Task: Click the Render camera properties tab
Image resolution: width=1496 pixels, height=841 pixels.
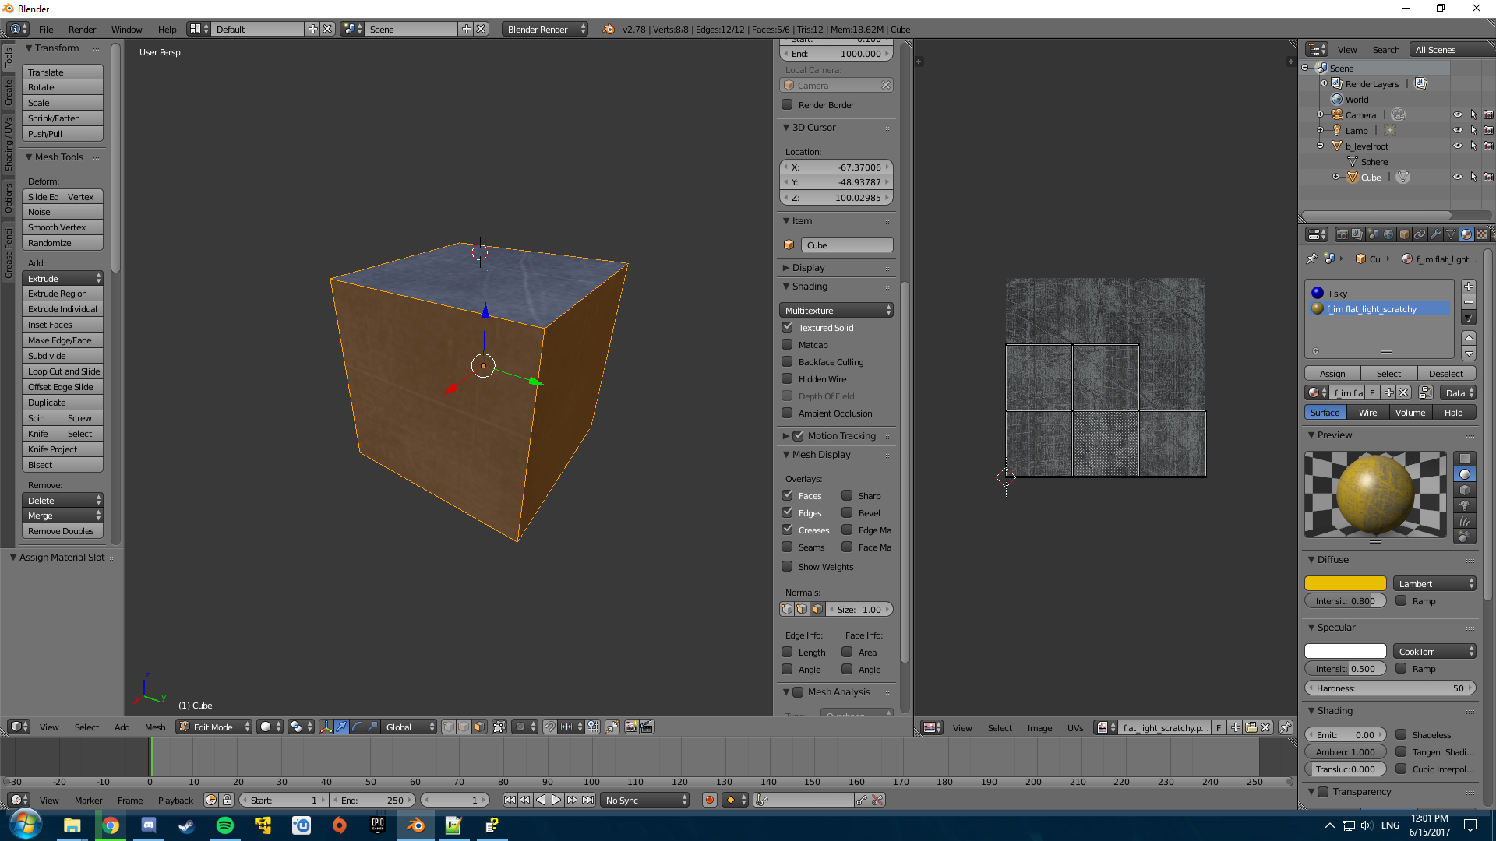Action: coord(1342,234)
